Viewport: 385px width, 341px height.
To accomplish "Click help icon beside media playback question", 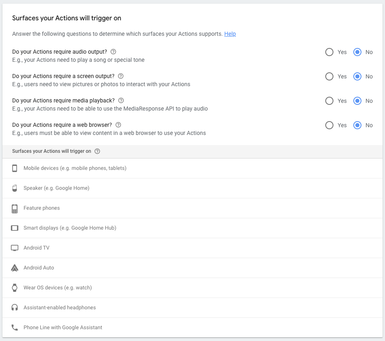I will (121, 100).
